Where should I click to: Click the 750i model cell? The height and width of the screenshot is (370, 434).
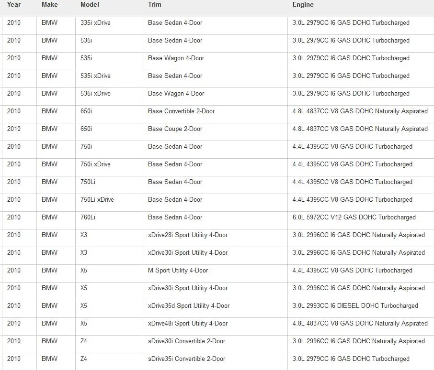(86, 146)
